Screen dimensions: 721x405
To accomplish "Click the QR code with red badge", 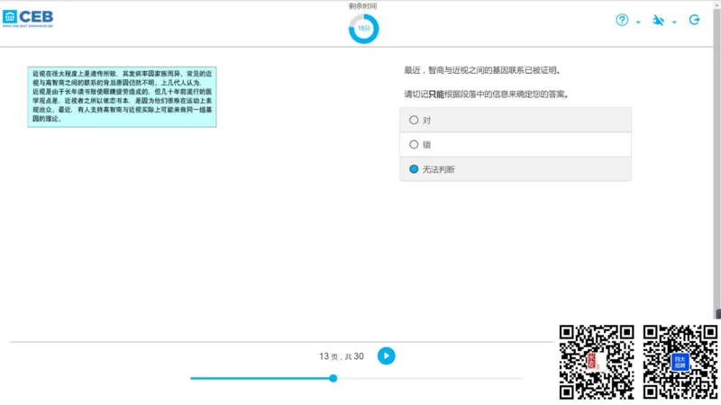I will (x=597, y=362).
